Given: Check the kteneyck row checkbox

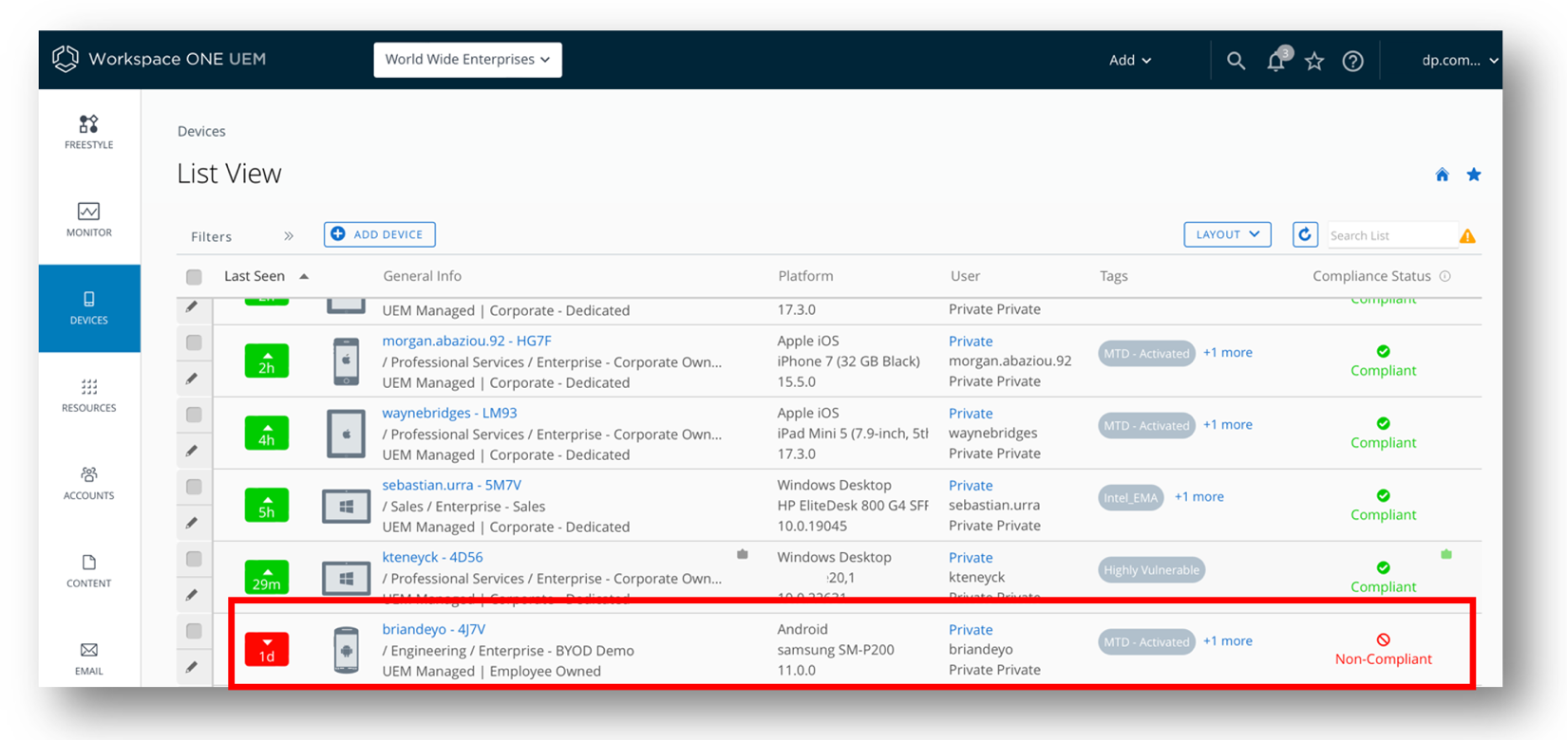Looking at the screenshot, I should [x=194, y=559].
